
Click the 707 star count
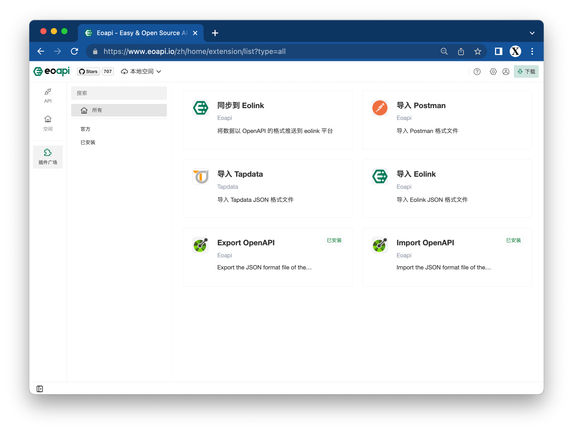(108, 71)
